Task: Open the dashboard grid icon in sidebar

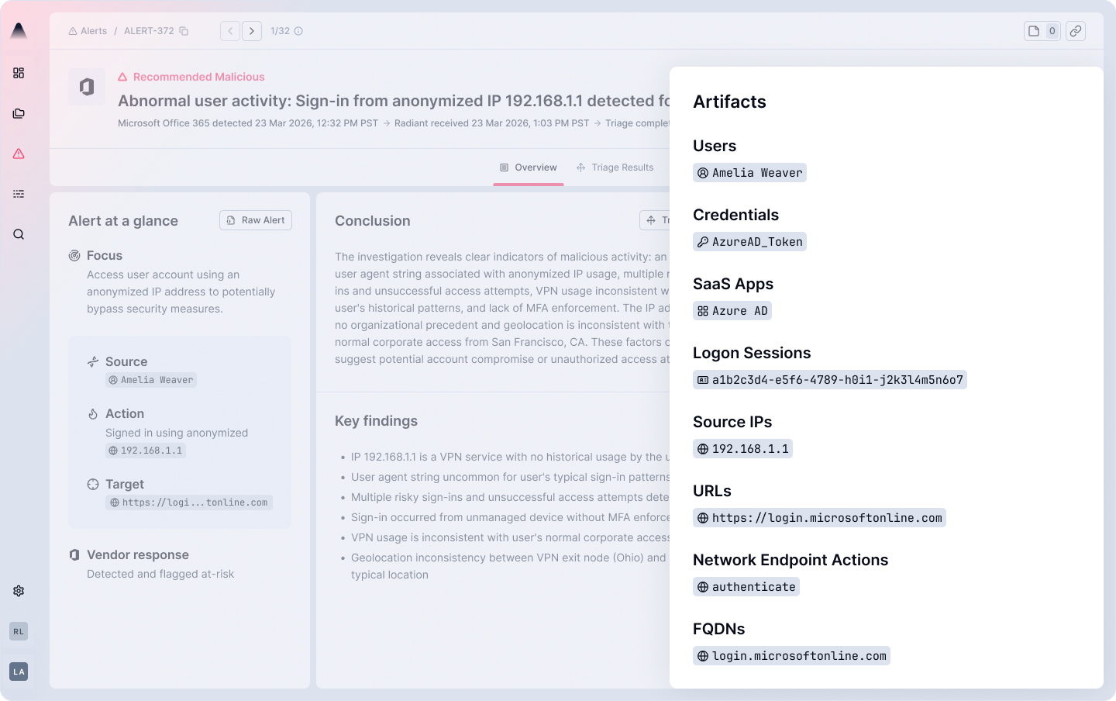Action: click(19, 73)
